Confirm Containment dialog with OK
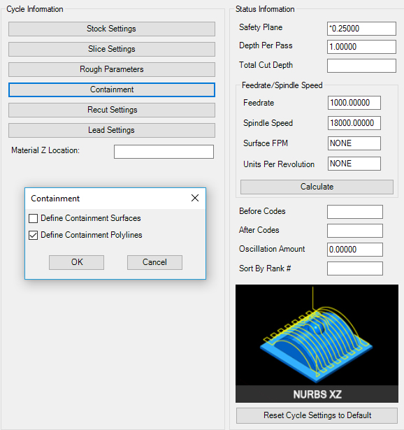The image size is (404, 430). 76,262
